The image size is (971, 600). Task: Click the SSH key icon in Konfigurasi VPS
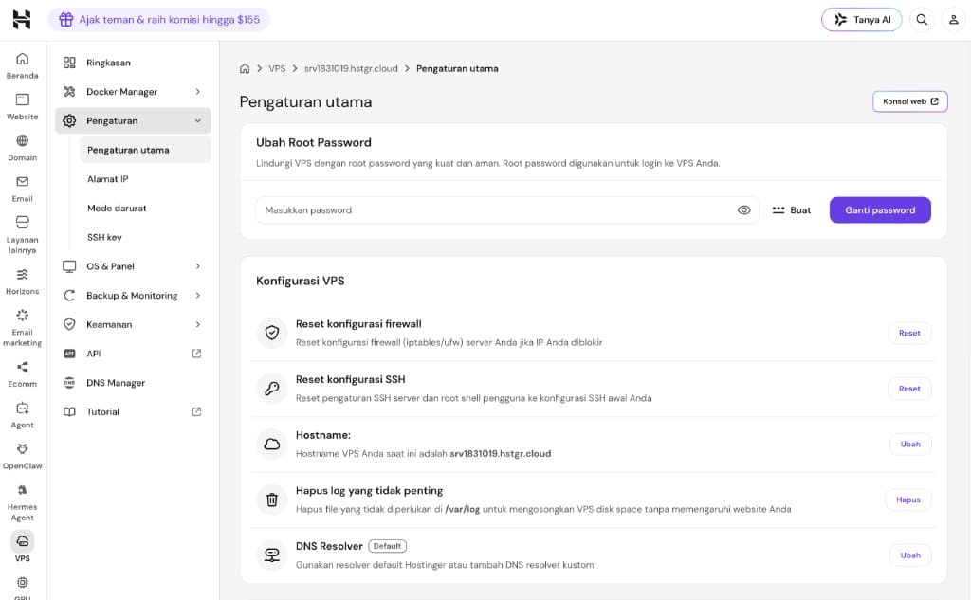pos(272,389)
